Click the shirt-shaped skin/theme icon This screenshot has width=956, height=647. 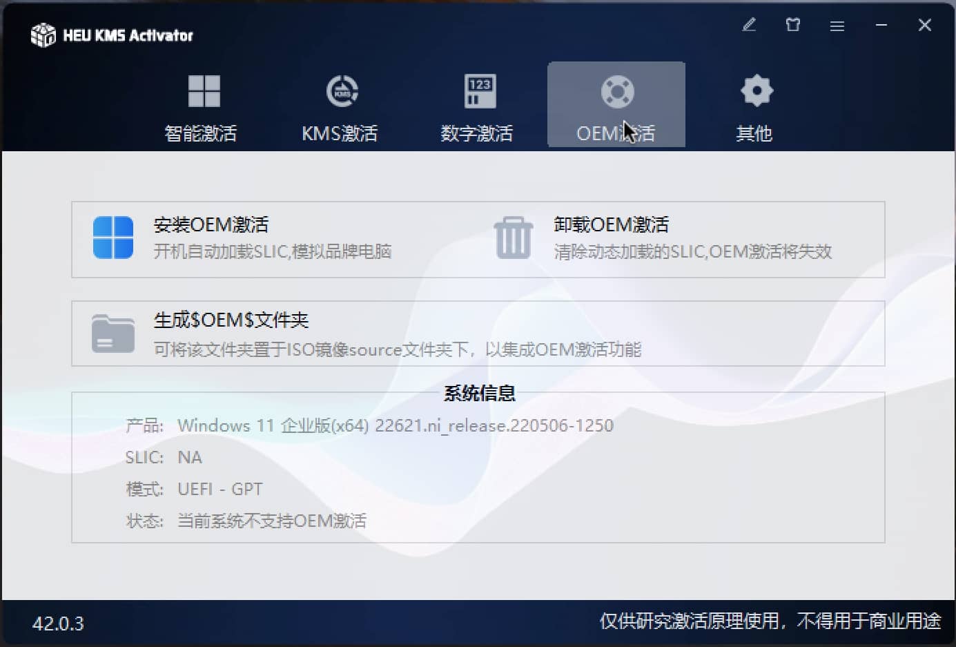coord(793,25)
